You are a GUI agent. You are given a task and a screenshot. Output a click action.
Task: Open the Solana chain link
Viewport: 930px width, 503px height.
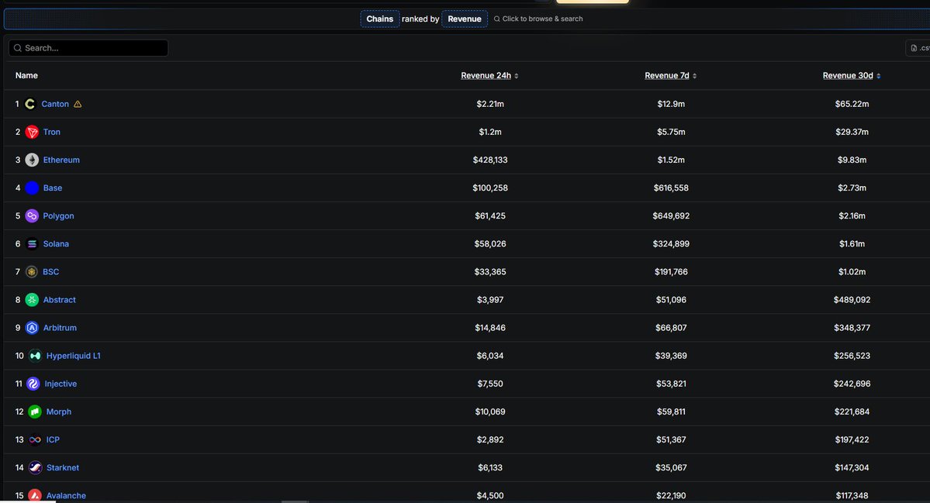[x=56, y=243]
